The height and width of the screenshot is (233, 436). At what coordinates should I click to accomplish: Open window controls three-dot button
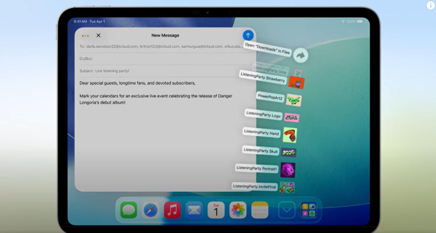(x=85, y=36)
